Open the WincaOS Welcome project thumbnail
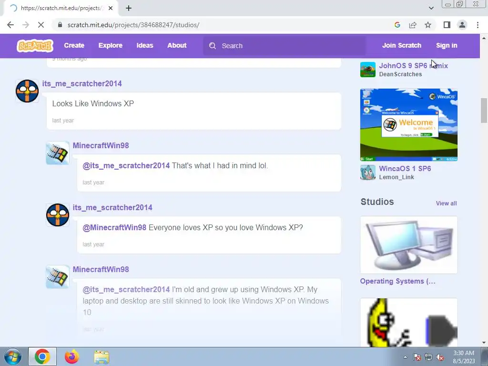The width and height of the screenshot is (488, 366). (408, 125)
